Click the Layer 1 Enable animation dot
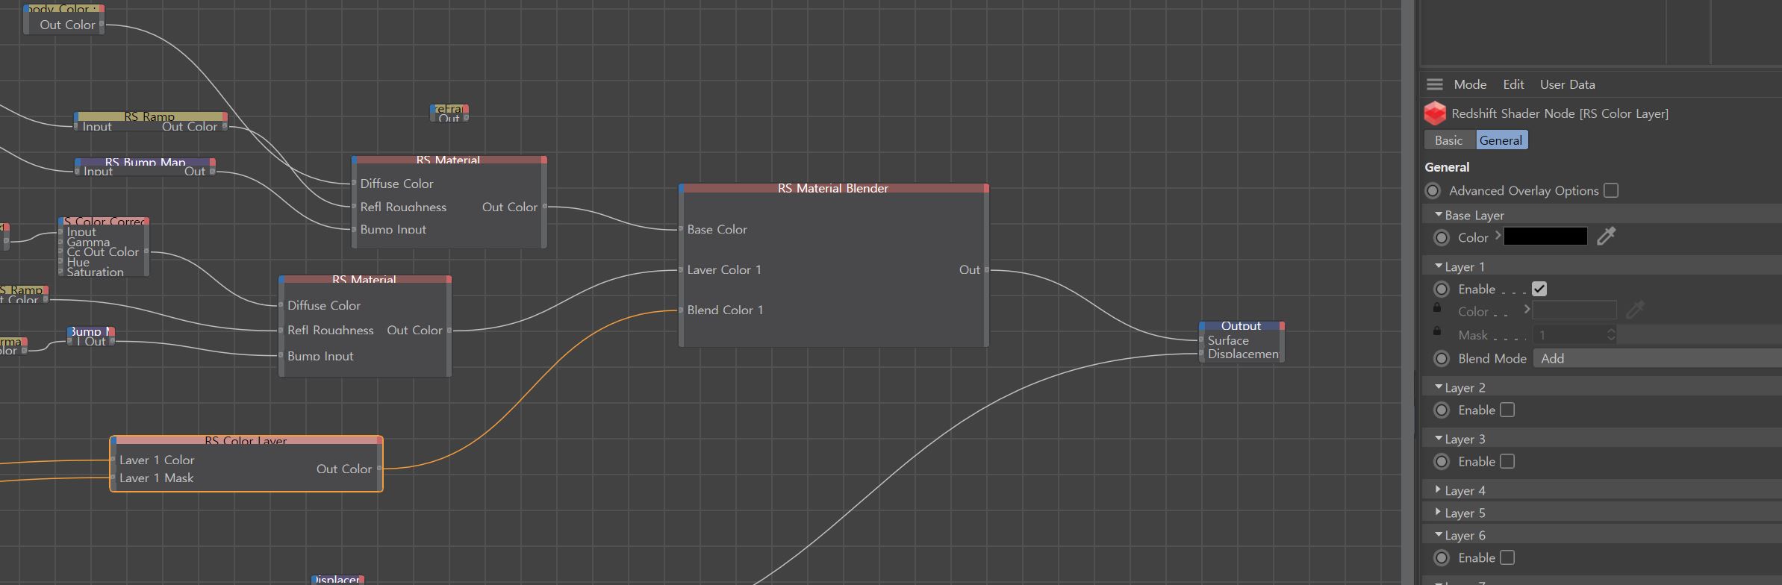 (1442, 289)
